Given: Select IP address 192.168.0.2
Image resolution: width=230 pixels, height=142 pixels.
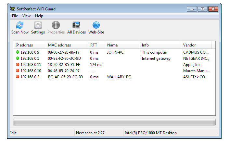Looking at the screenshot, I should click(30, 77).
